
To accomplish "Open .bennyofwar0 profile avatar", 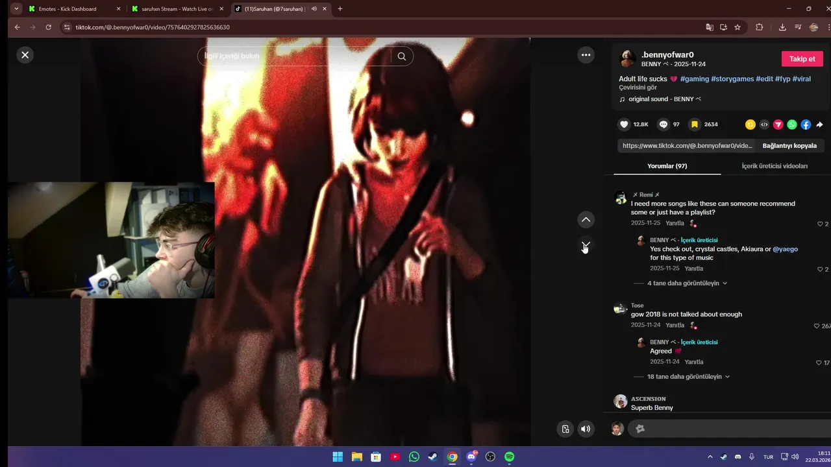I will point(627,58).
